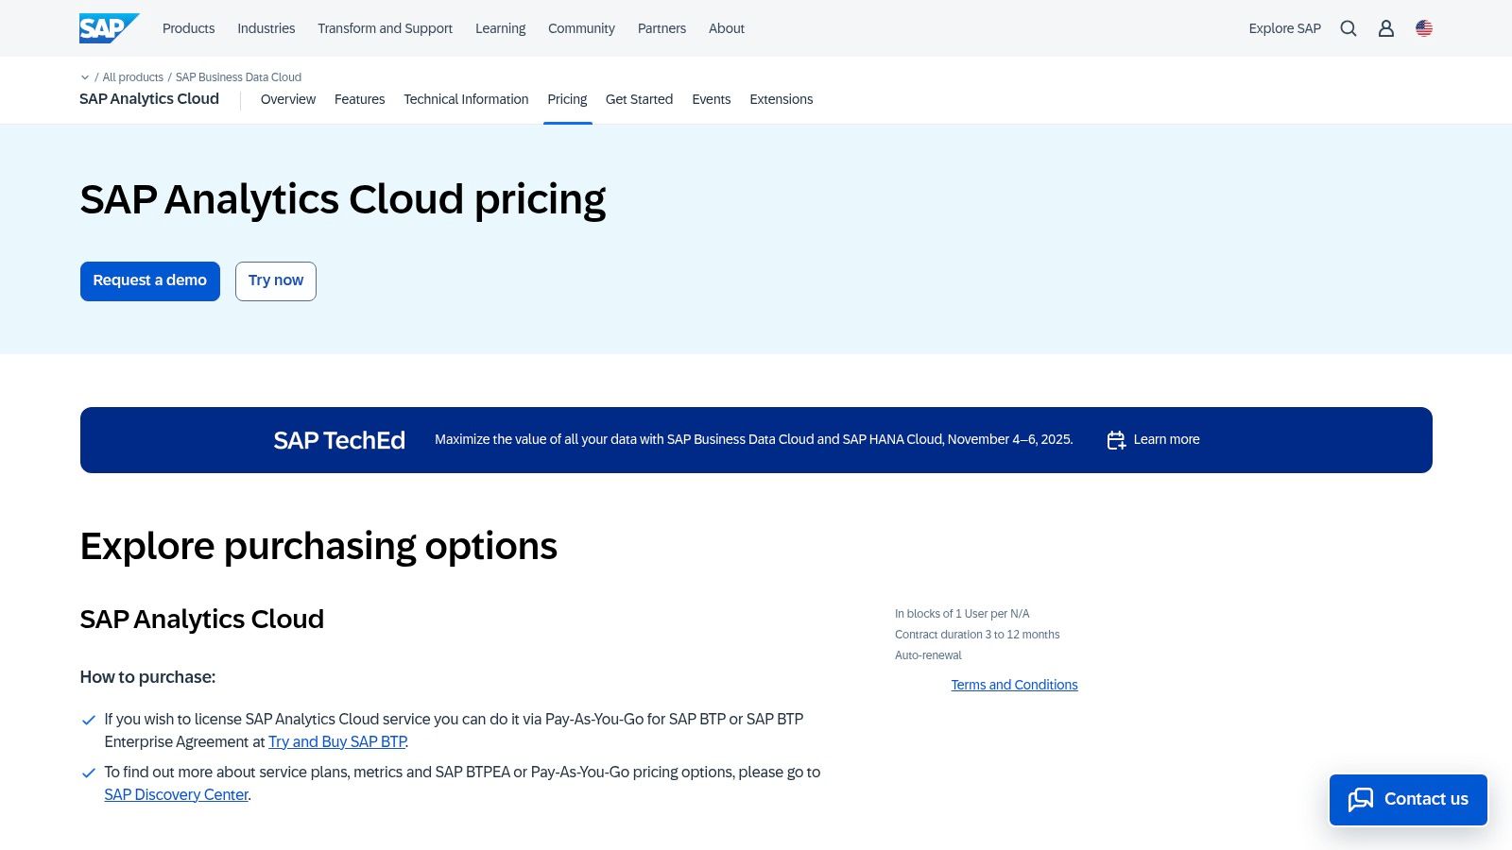Viewport: 1512px width, 850px height.
Task: Open Try and Buy SAP BTP link
Action: pyautogui.click(x=337, y=742)
